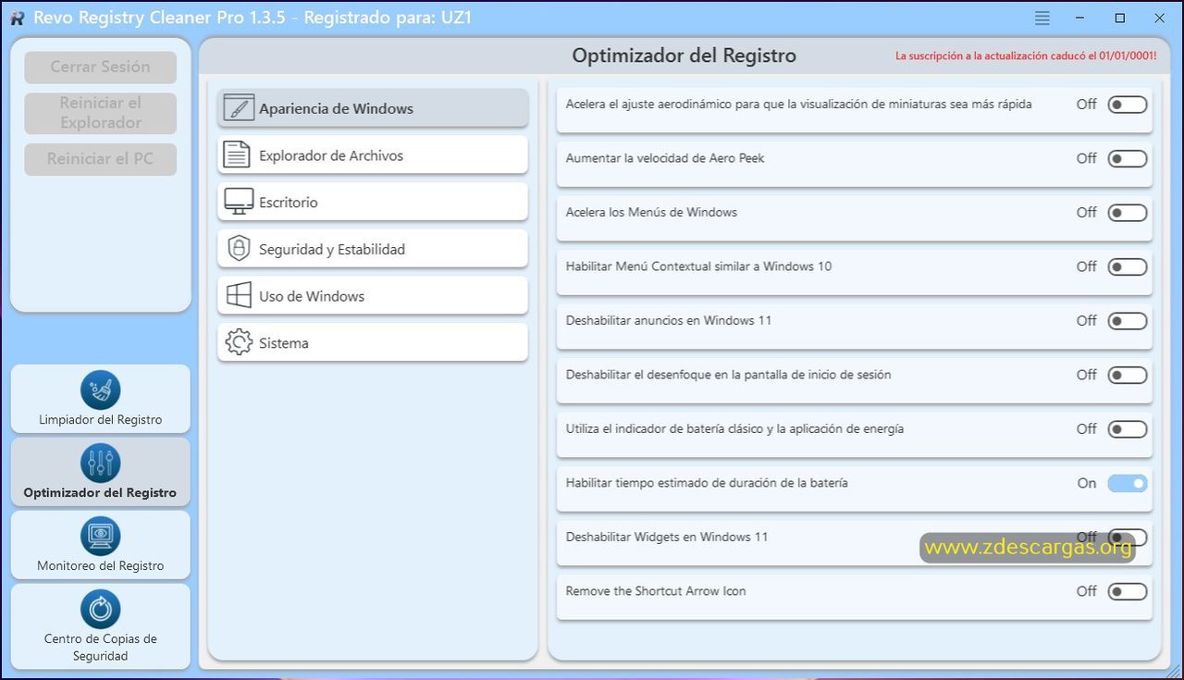Maximize the Revo Registry Cleaner window
This screenshot has width=1184, height=680.
coord(1120,18)
